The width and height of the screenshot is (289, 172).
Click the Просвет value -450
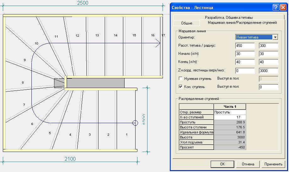pos(230,147)
